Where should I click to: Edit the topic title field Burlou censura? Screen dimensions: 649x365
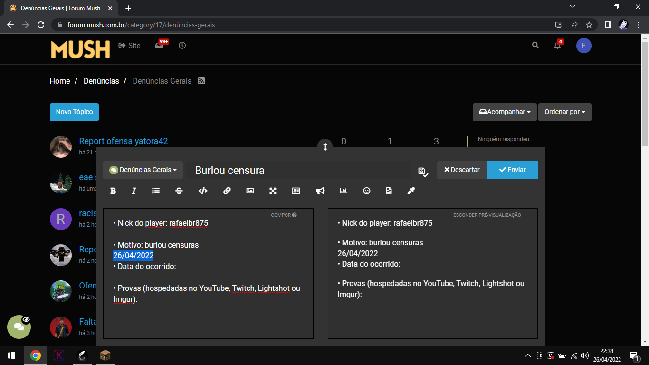[299, 170]
